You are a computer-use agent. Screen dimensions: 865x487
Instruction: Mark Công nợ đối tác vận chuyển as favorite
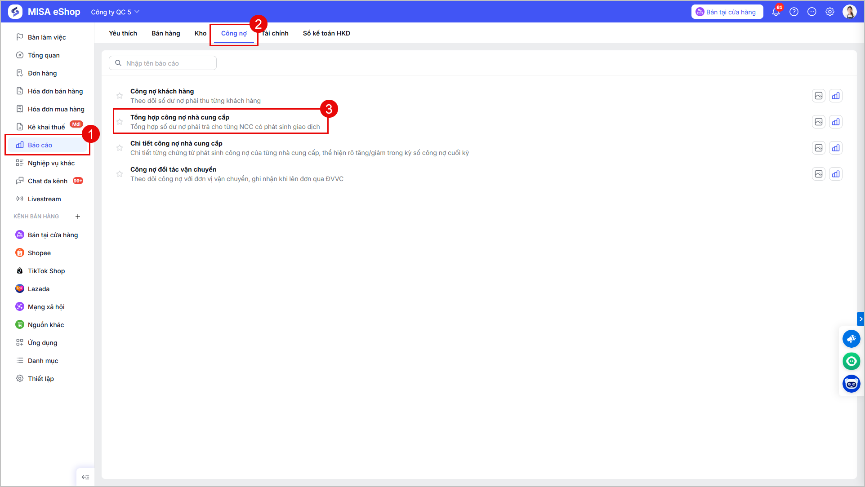click(x=120, y=174)
